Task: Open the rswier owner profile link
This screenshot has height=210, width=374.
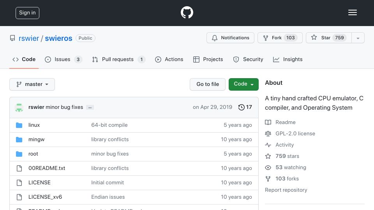Action: (x=28, y=38)
